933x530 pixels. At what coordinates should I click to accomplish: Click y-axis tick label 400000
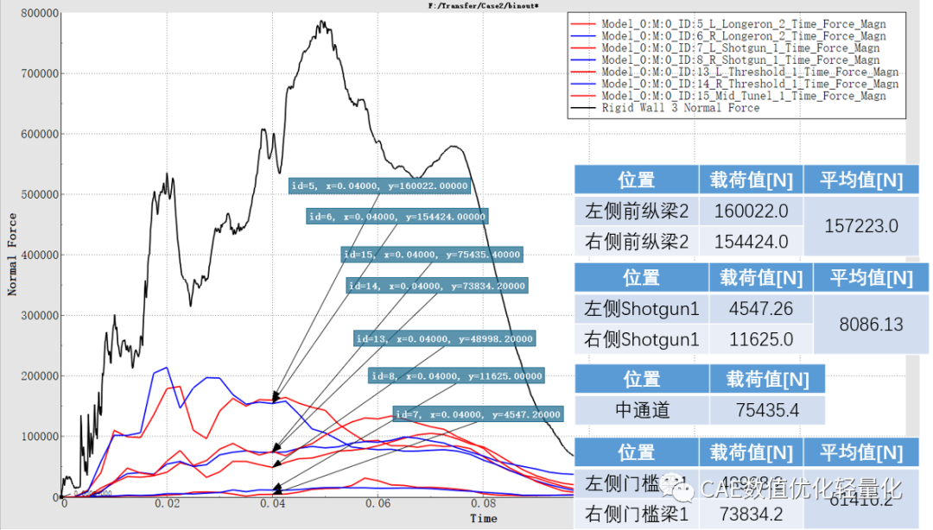click(40, 256)
